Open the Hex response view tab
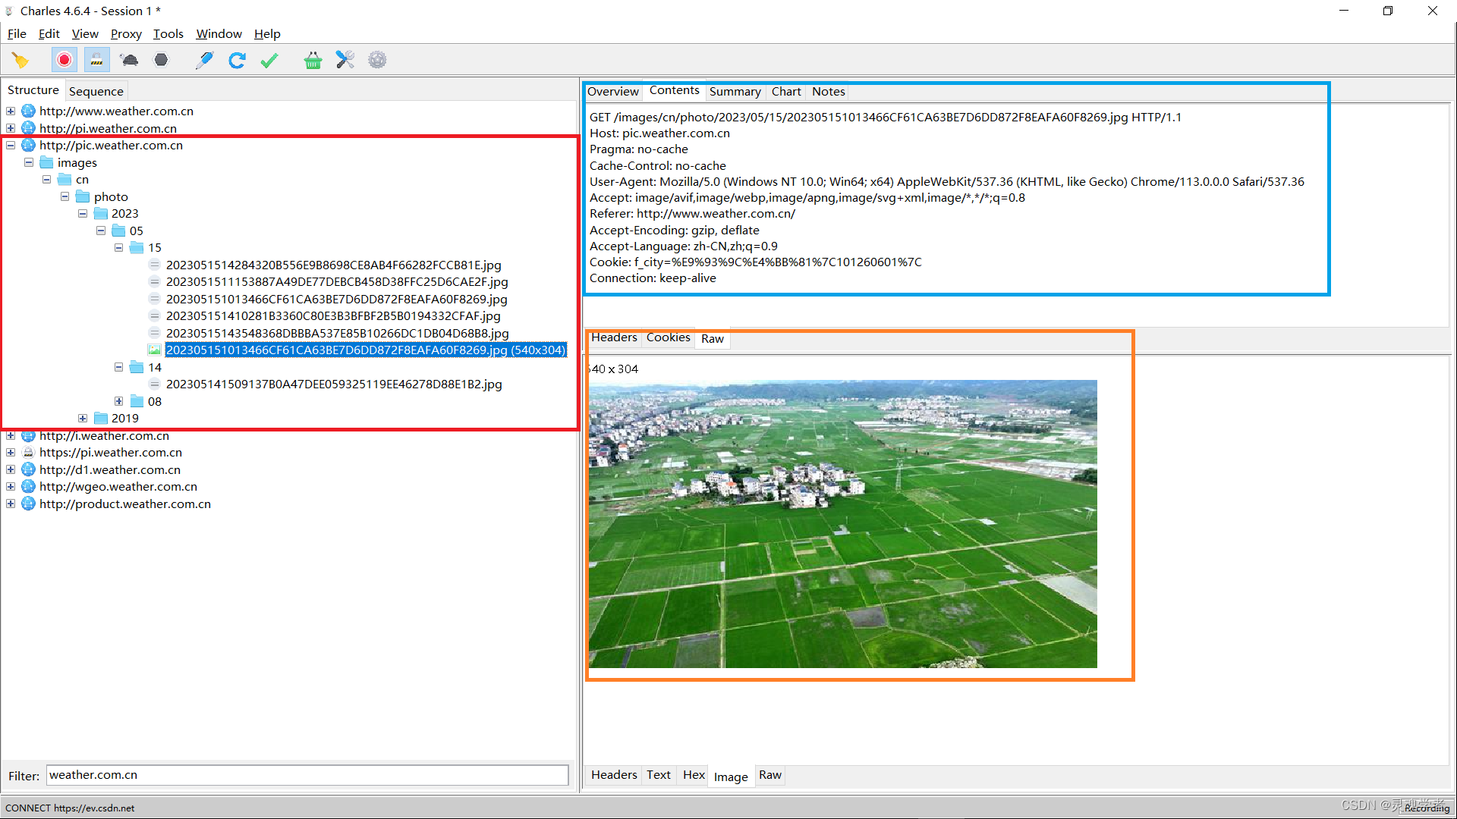The width and height of the screenshot is (1457, 819). [694, 775]
